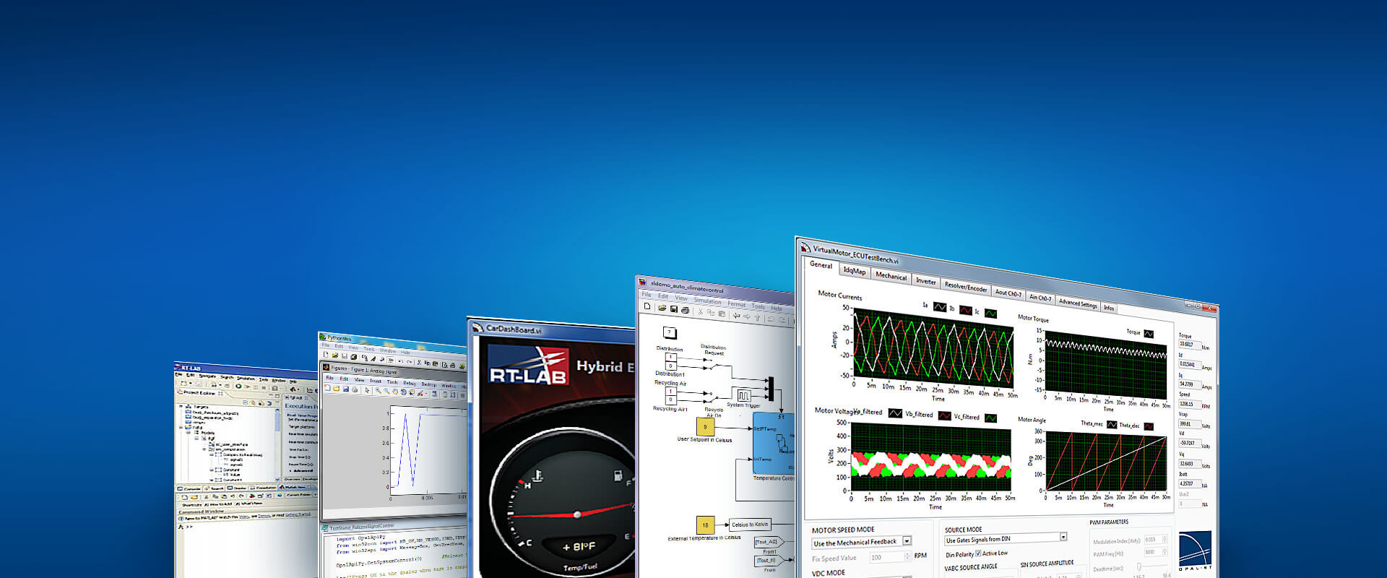Click Copy icon in Simulink toolbar
The height and width of the screenshot is (578, 1387).
pos(711,313)
